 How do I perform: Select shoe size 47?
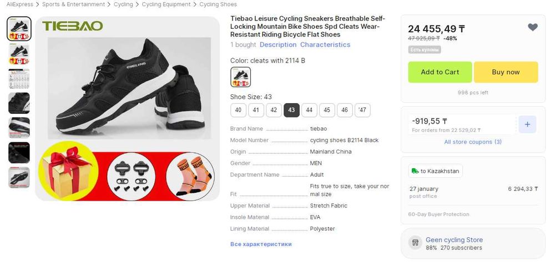[362, 110]
